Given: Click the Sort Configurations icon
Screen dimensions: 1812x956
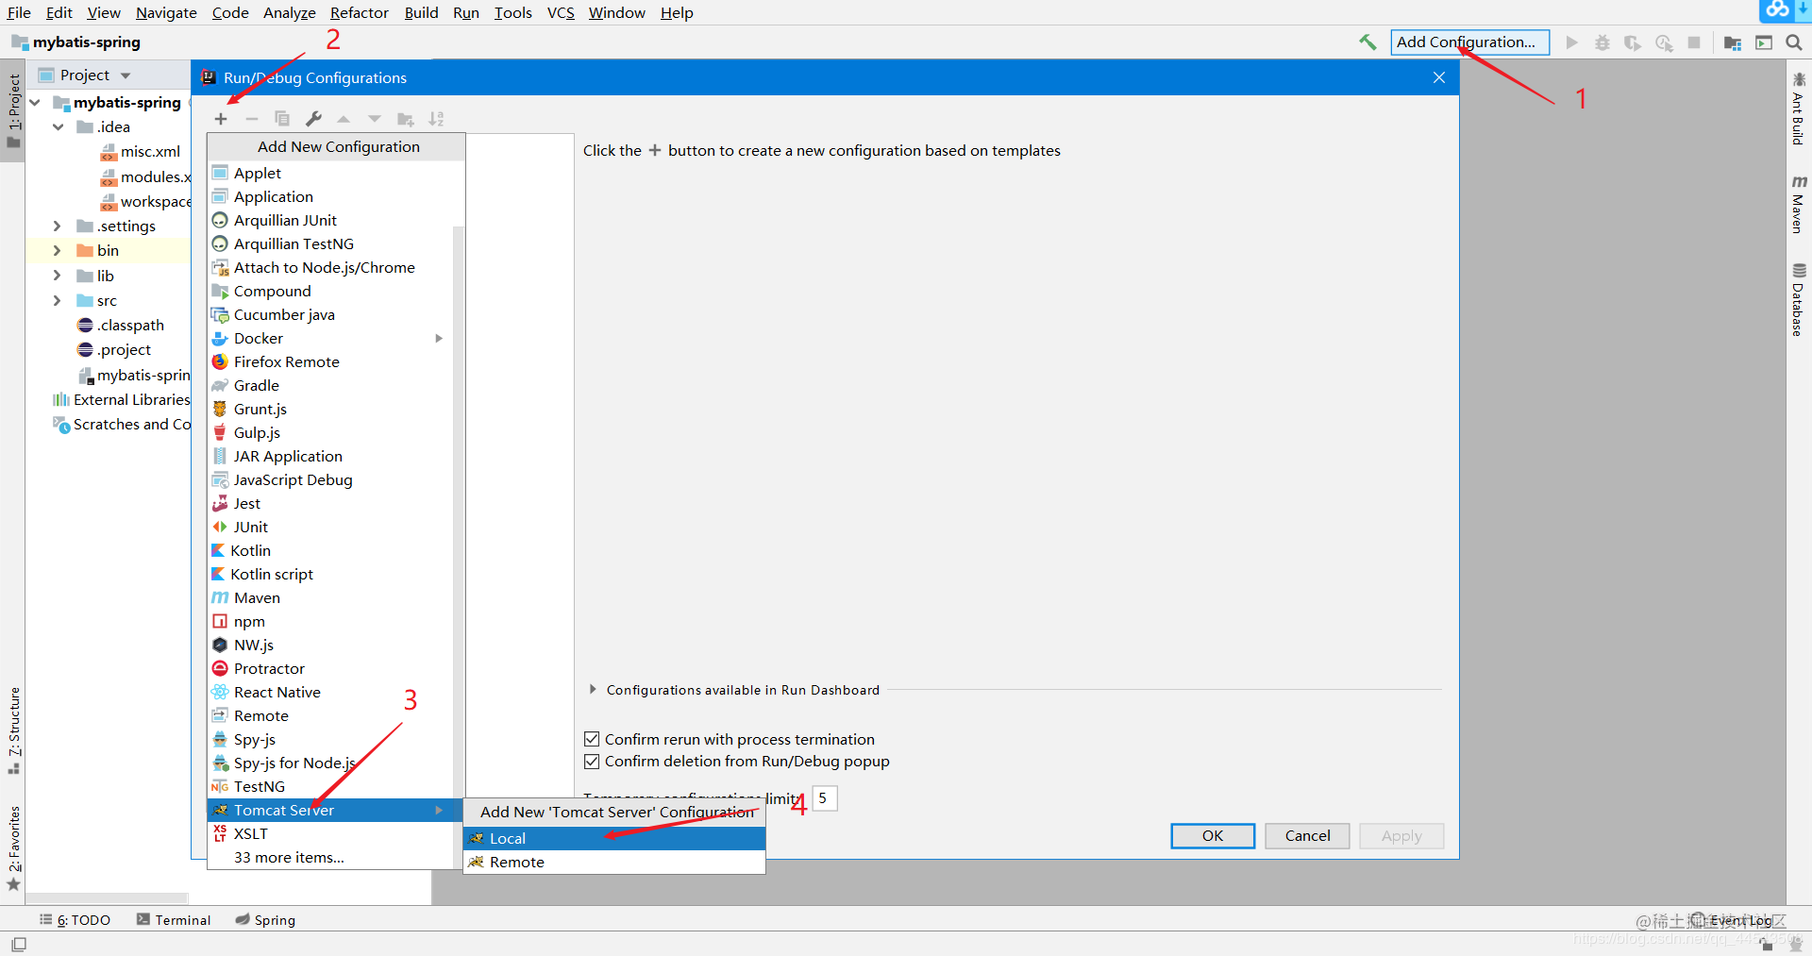Looking at the screenshot, I should [436, 119].
